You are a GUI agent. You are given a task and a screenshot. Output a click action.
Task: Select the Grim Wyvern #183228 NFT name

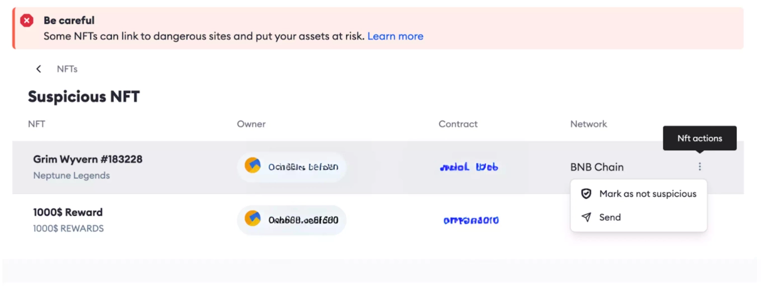[88, 159]
